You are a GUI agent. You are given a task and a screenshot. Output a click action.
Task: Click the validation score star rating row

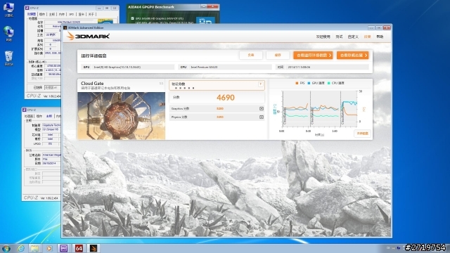click(x=184, y=88)
